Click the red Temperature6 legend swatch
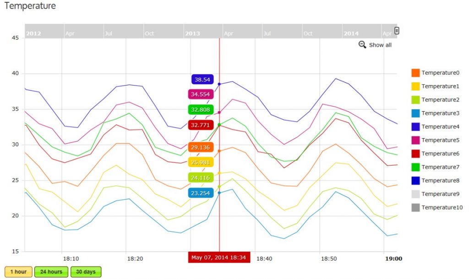 (415, 154)
